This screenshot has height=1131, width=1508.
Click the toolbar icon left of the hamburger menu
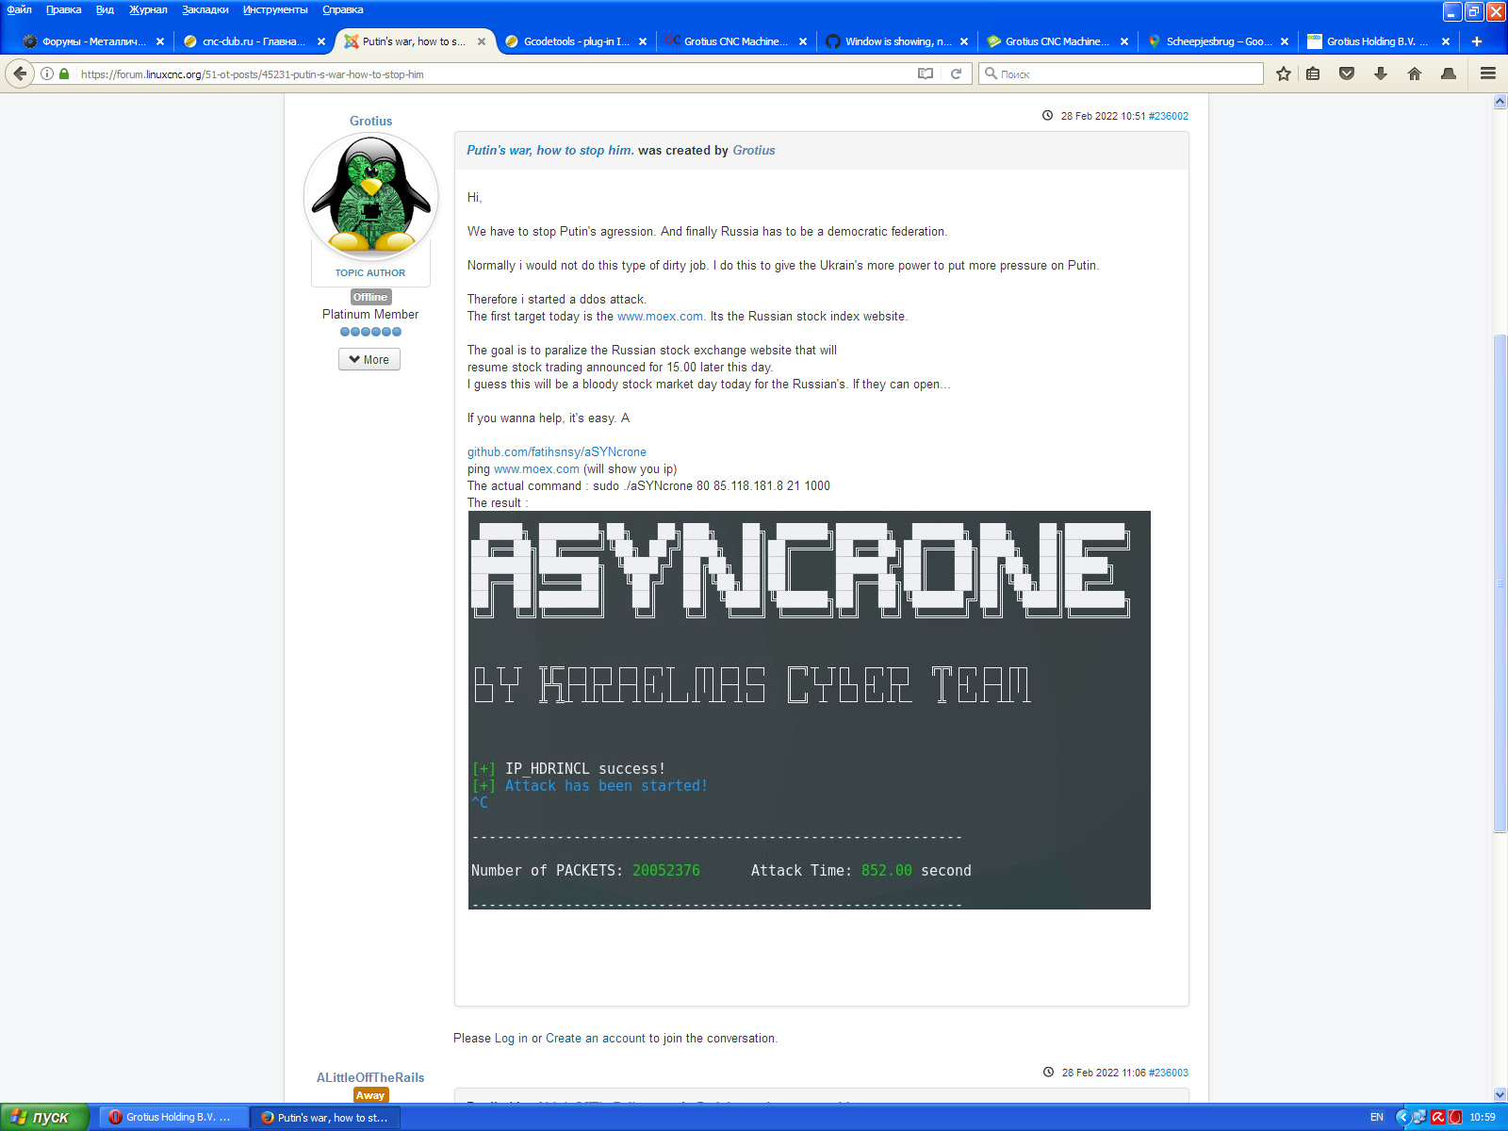tap(1449, 74)
